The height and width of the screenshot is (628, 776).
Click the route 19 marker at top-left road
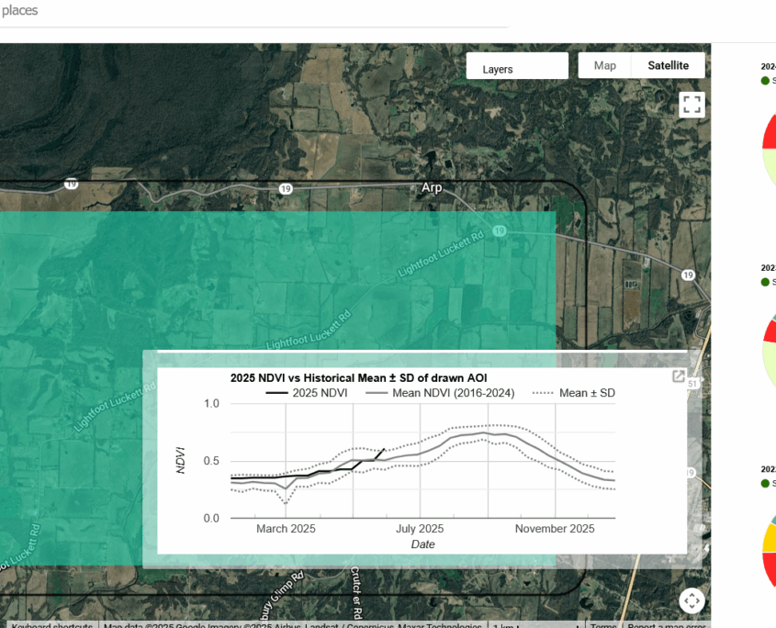coord(72,184)
